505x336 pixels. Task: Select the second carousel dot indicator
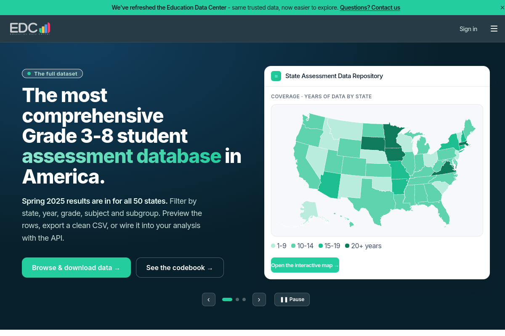click(237, 299)
